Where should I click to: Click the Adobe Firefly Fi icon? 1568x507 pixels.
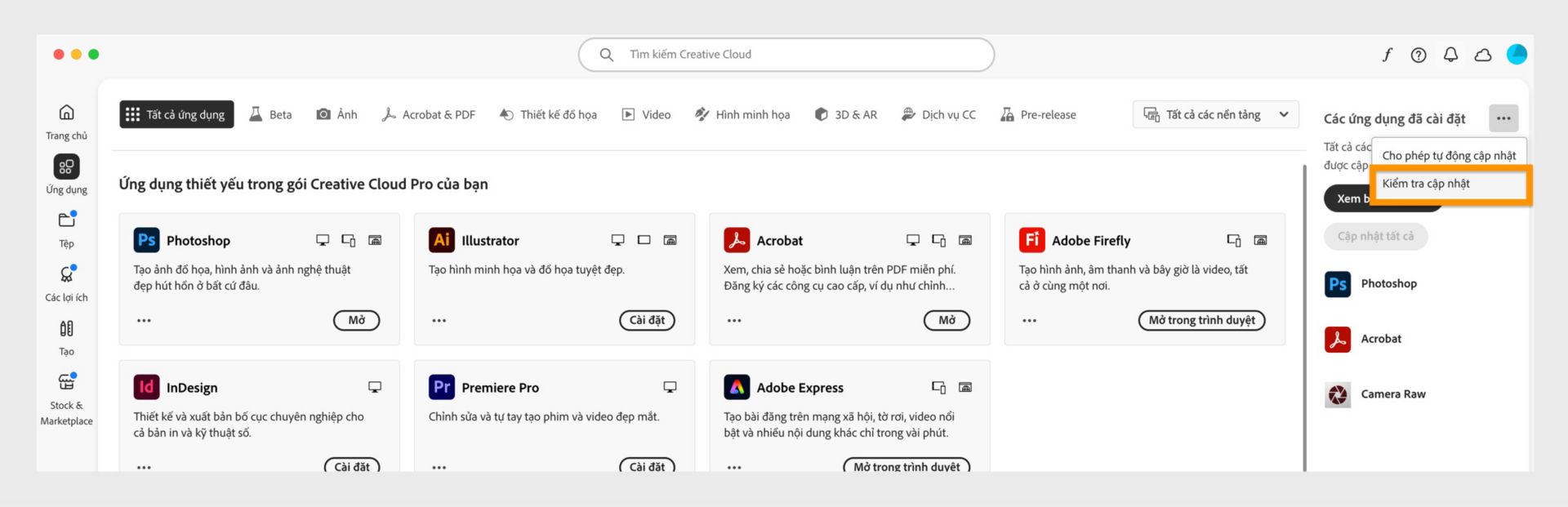(1032, 240)
